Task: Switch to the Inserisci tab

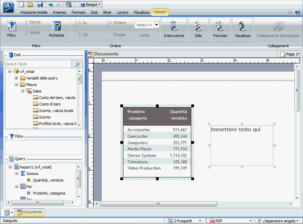Action: (60, 12)
